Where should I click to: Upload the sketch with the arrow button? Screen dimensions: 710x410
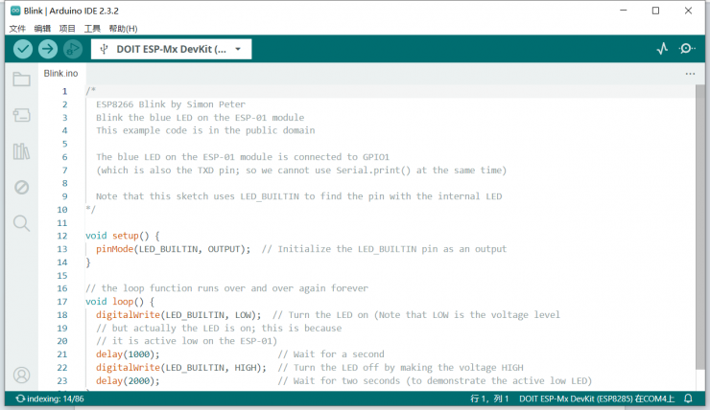(x=48, y=49)
